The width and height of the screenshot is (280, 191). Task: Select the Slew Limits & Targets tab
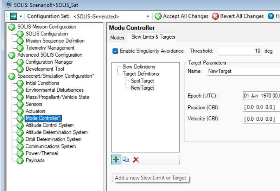tap(153, 37)
